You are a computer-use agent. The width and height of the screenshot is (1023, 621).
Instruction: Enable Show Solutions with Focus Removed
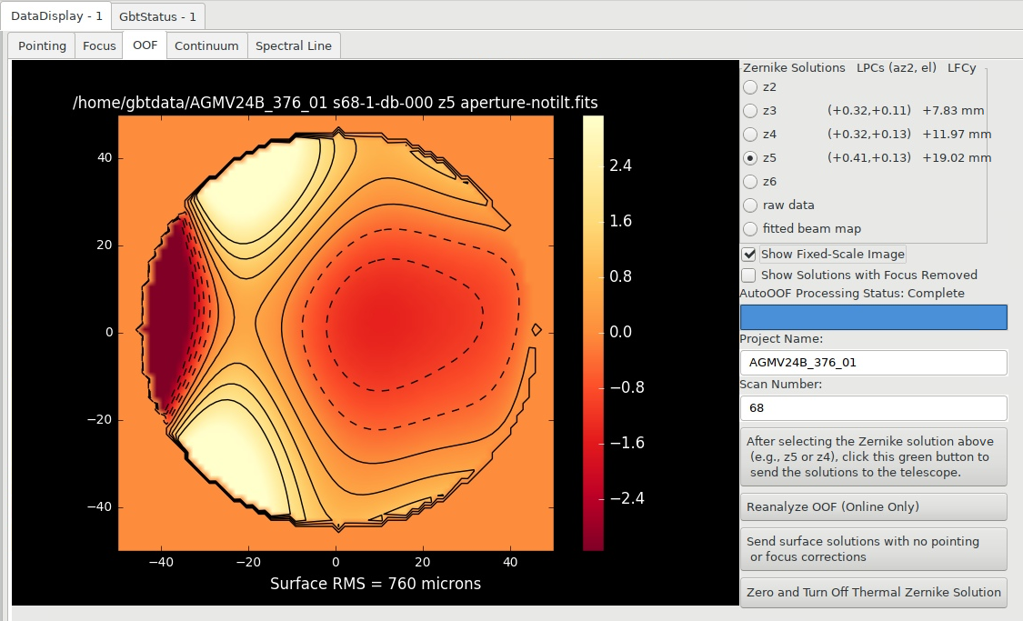click(749, 275)
